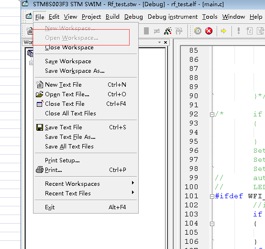This screenshot has width=265, height=249.
Task: Click the not-equal sign toolbar icon
Action: tap(157, 31)
